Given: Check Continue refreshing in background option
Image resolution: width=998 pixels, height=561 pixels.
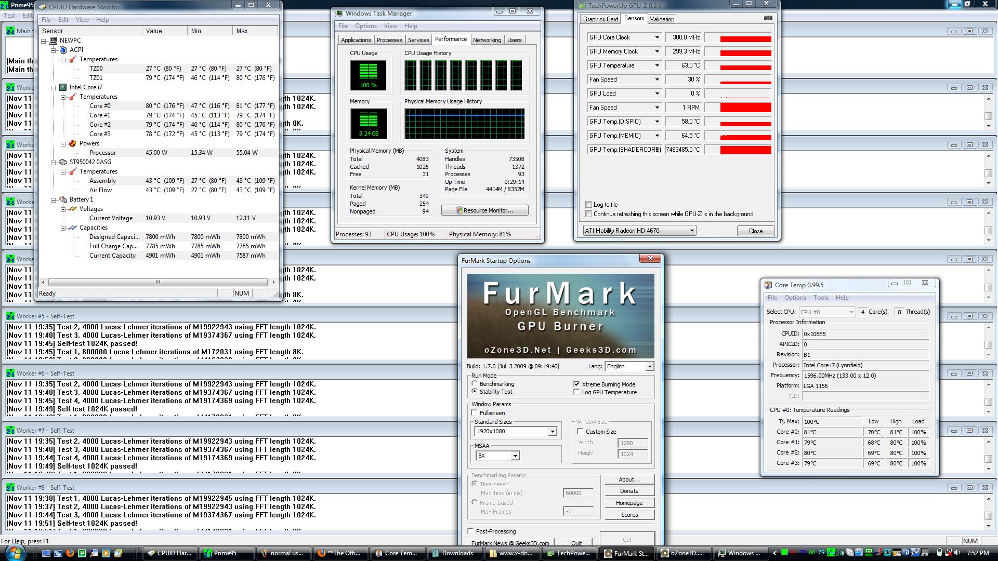Looking at the screenshot, I should [x=589, y=213].
